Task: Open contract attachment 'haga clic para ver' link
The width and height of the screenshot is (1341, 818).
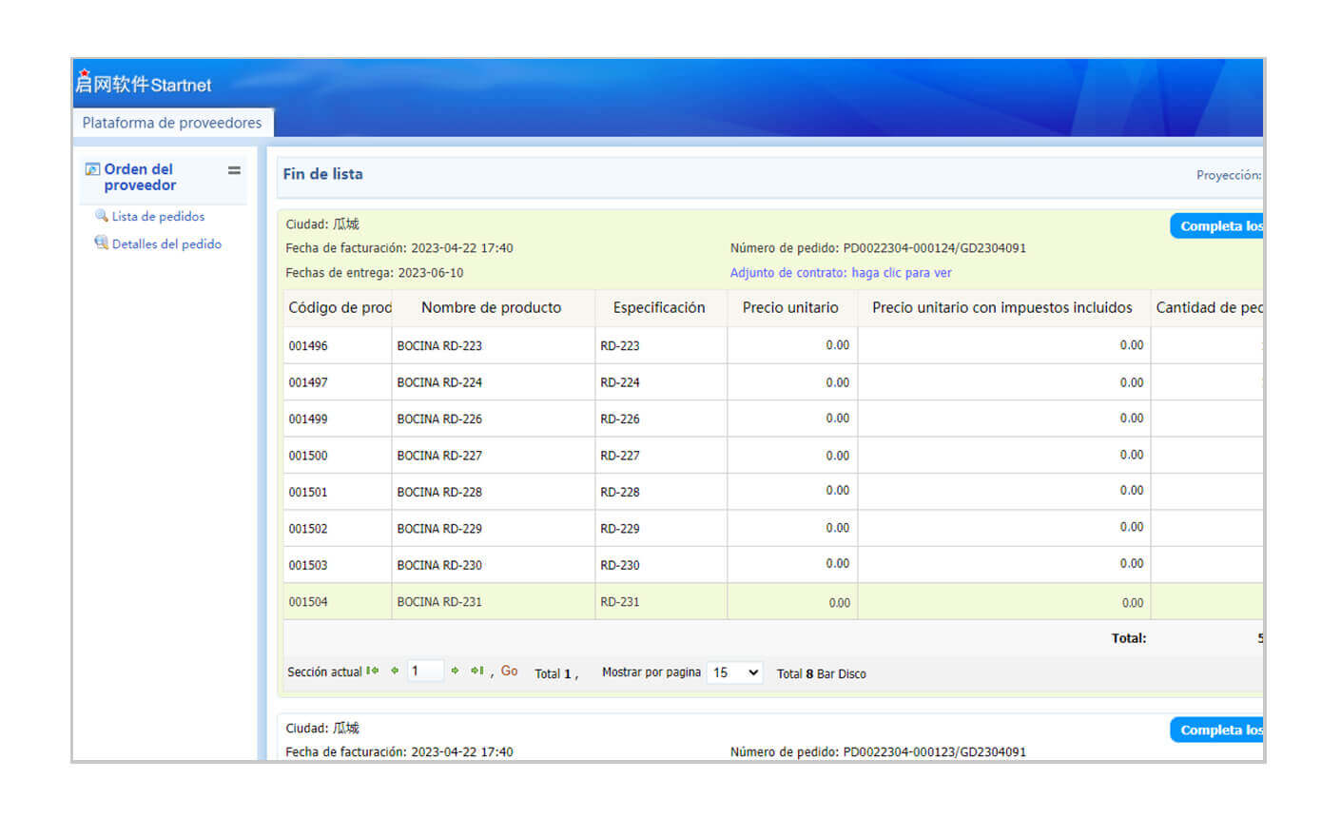Action: [901, 273]
